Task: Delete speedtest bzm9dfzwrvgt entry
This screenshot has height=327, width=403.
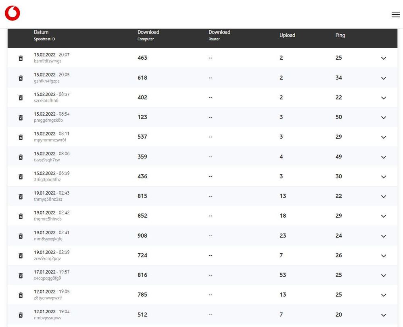Action: click(21, 58)
